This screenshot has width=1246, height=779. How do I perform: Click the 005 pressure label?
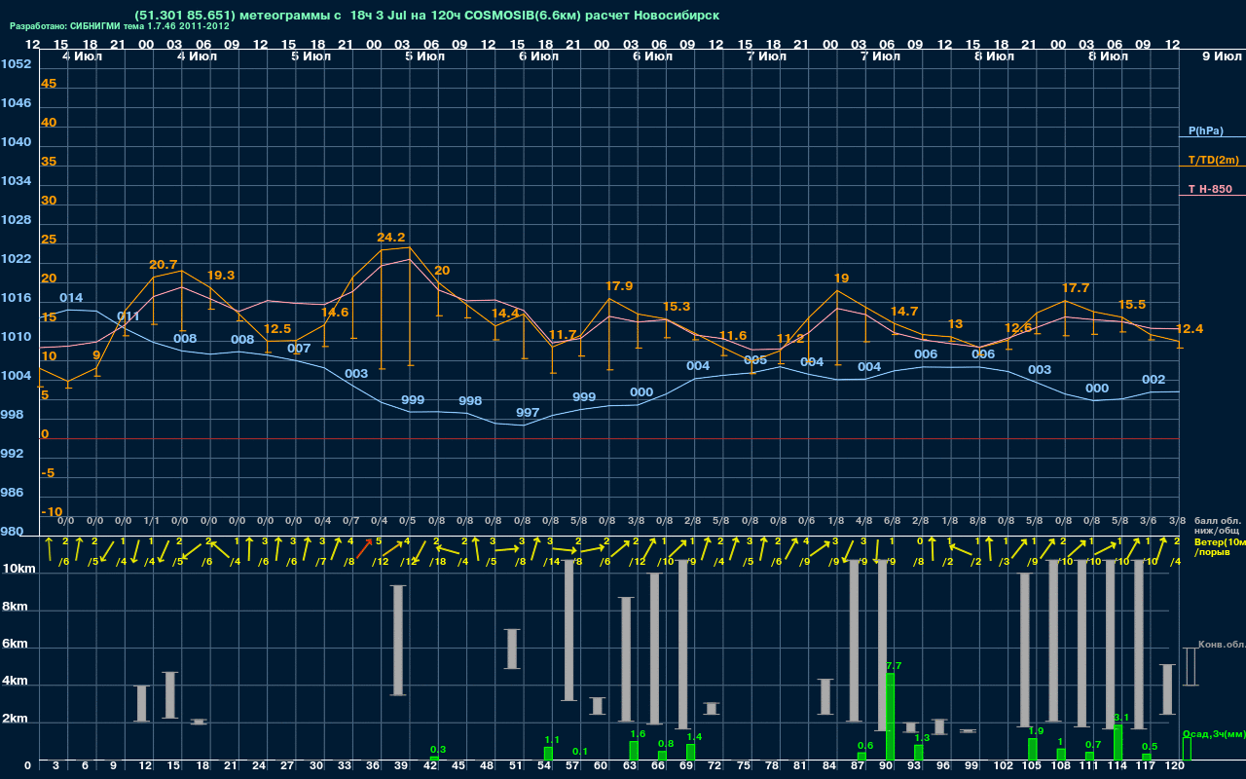click(x=755, y=359)
